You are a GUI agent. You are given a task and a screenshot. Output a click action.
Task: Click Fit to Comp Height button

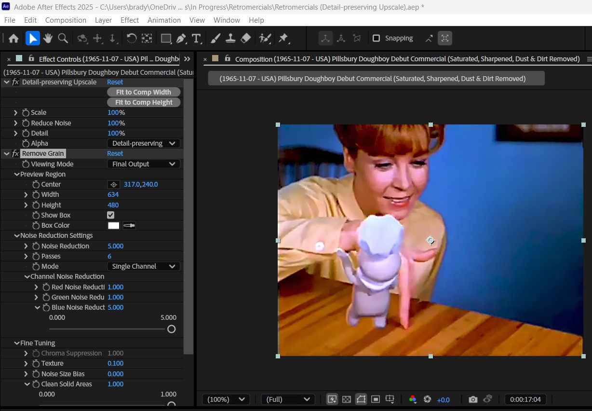144,102
